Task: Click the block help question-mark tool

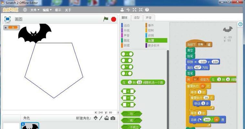Action: click(x=147, y=10)
